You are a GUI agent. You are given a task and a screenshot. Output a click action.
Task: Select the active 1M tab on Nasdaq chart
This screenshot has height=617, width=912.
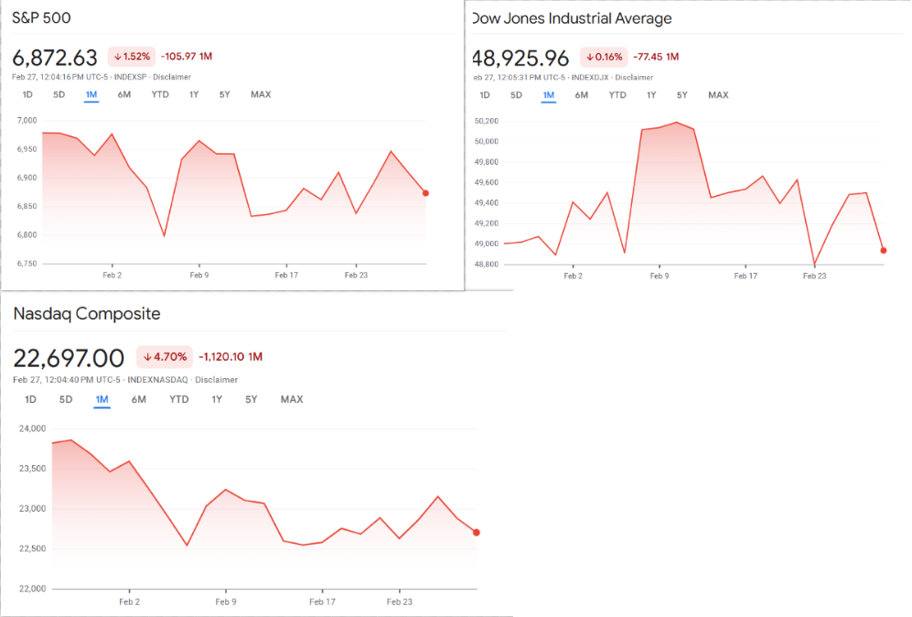102,400
